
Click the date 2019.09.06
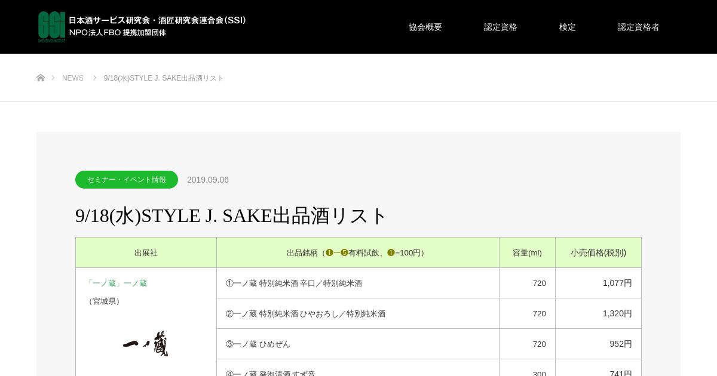208,180
